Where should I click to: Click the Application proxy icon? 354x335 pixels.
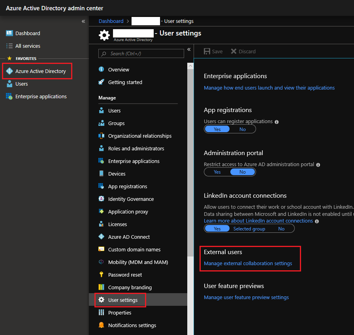(102, 211)
